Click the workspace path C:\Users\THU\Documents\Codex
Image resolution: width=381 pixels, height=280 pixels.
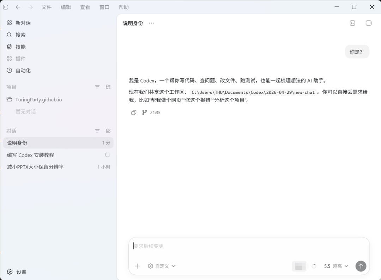tap(253, 92)
